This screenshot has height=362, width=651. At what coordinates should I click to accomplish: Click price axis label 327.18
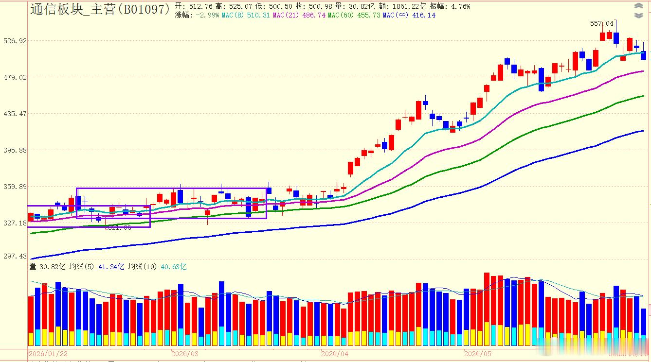click(15, 223)
